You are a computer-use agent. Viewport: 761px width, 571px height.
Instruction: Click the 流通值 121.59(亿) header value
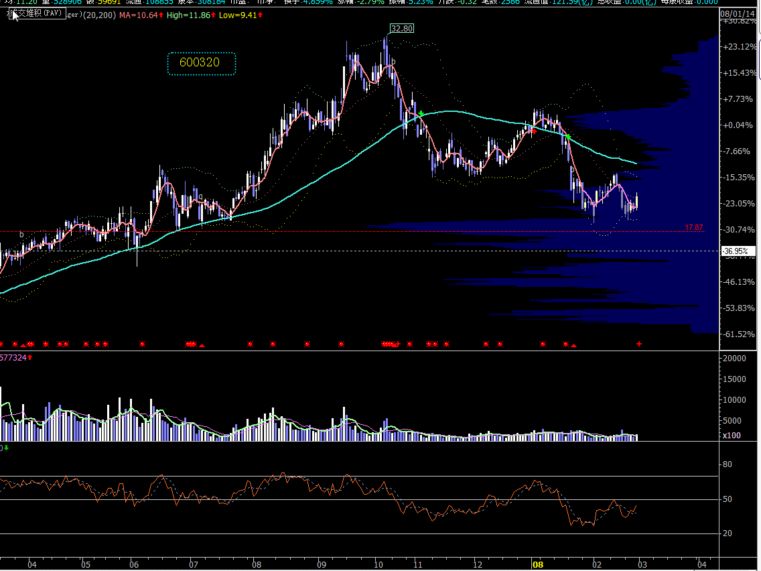[x=559, y=2]
